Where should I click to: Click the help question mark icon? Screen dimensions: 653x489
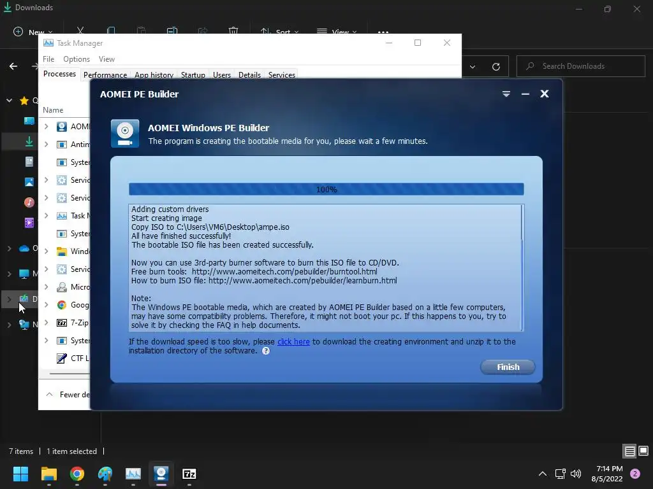click(266, 351)
